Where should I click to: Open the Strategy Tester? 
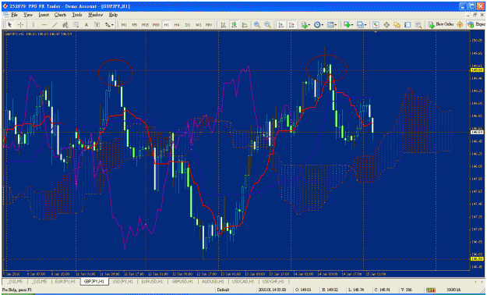[418, 25]
